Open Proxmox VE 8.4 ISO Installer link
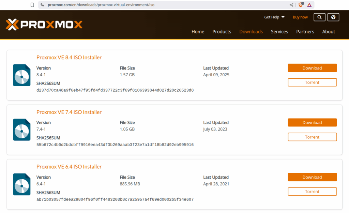 point(69,57)
